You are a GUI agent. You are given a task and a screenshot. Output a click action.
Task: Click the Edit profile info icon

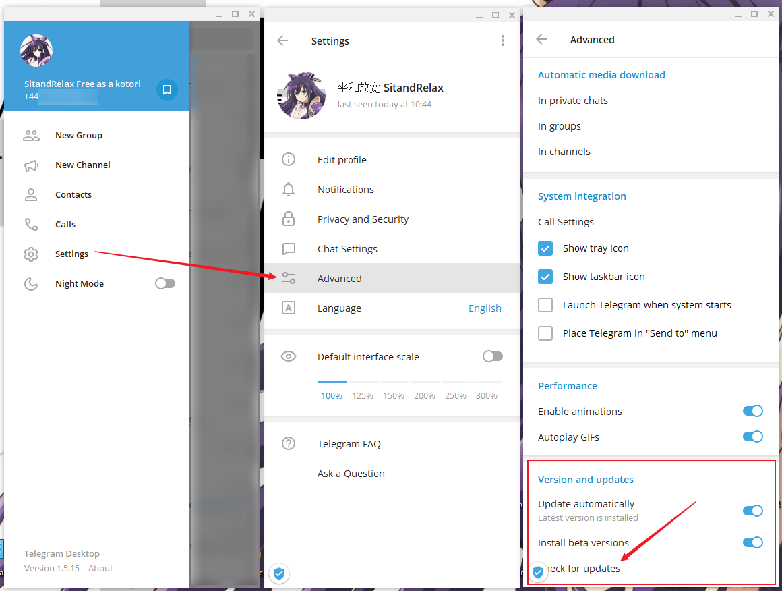[x=289, y=159]
